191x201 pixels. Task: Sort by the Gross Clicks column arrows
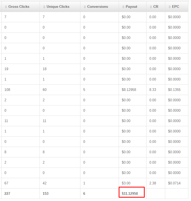pos(6,7)
